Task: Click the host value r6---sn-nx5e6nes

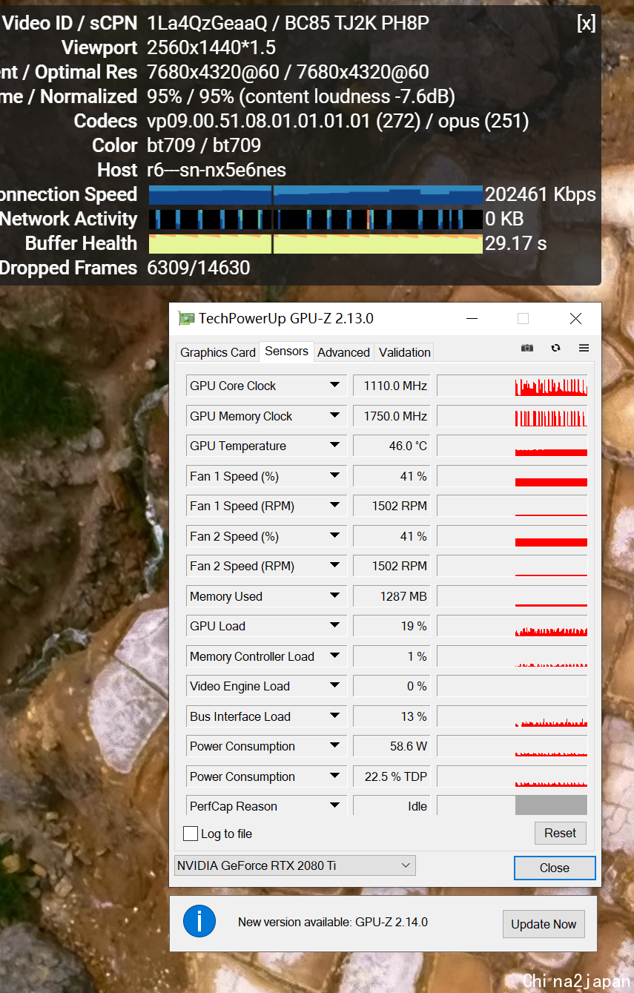Action: coord(217,170)
